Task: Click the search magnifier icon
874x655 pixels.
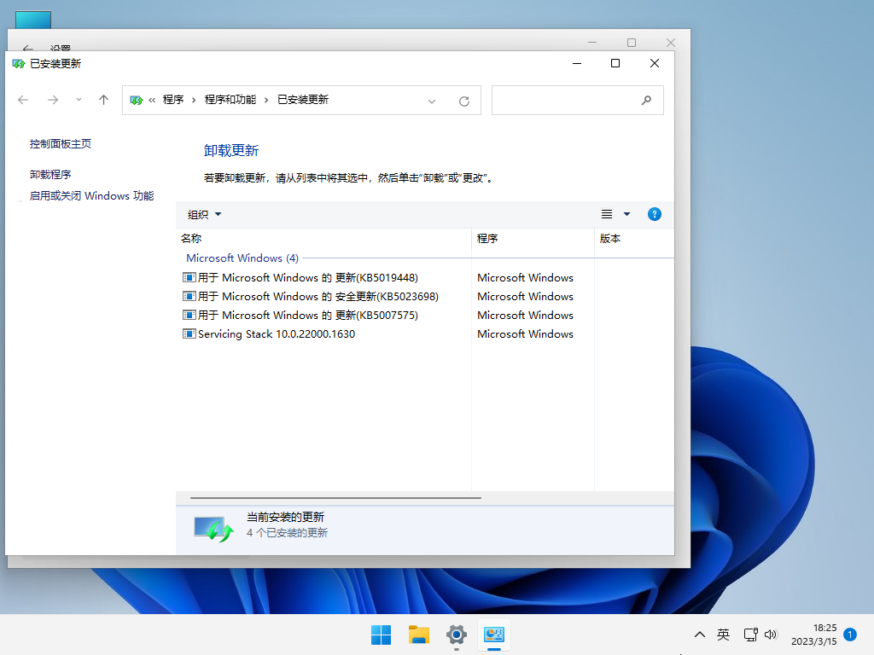Action: click(x=646, y=100)
